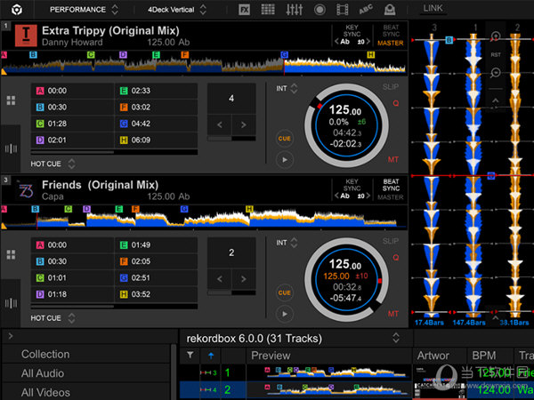This screenshot has width=534, height=400.
Task: Set deck 3 as MASTER
Action: [391, 197]
